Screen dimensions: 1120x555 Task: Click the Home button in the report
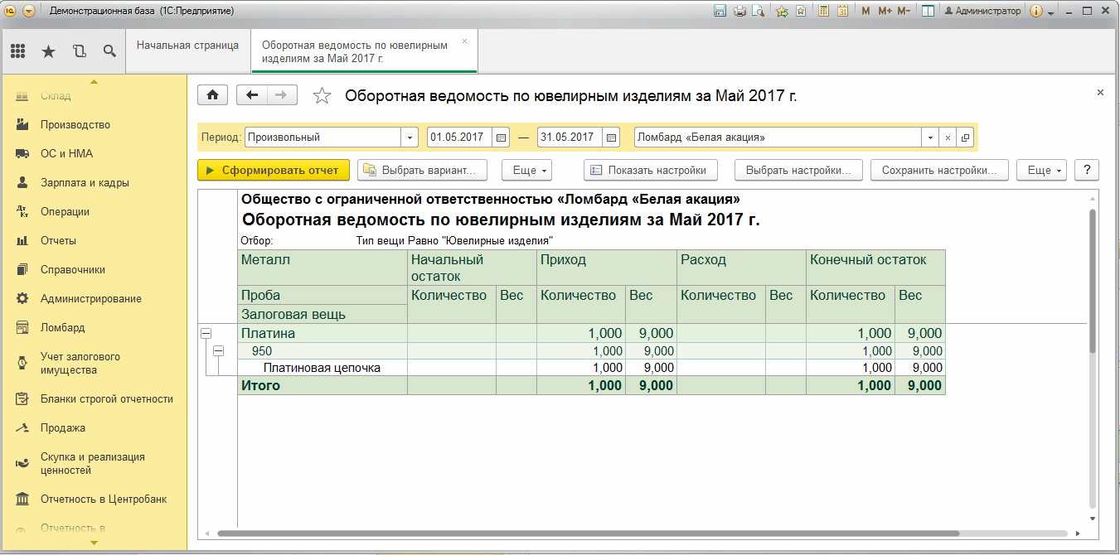(212, 95)
